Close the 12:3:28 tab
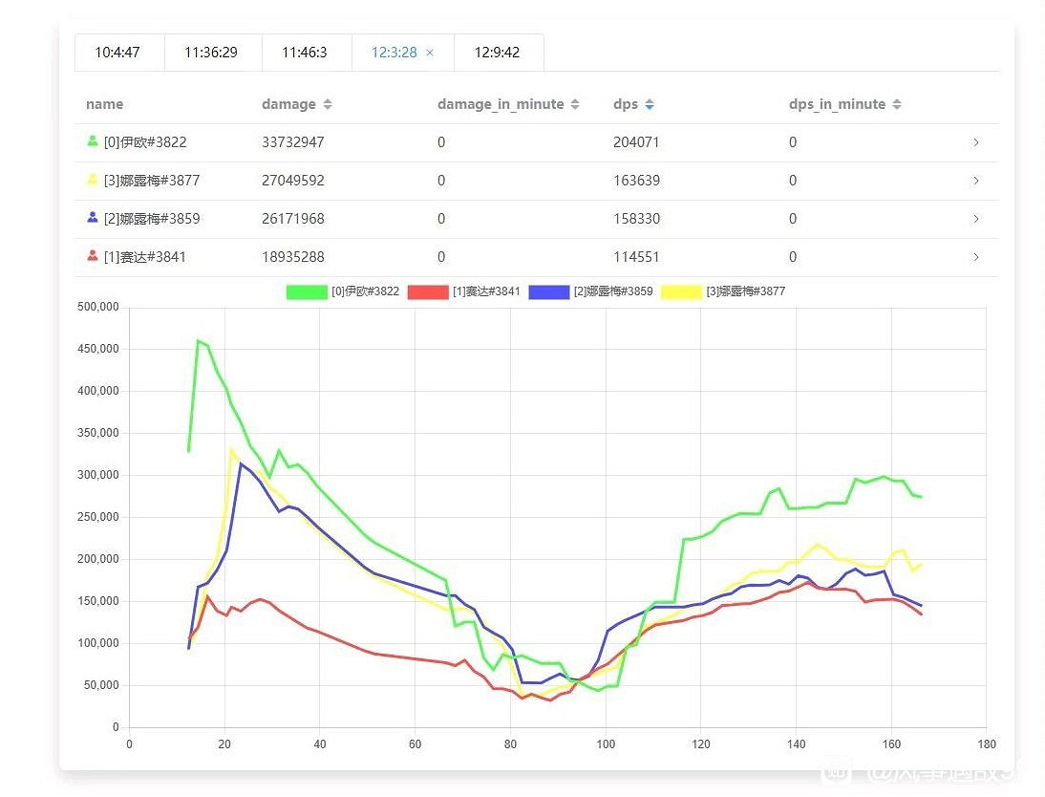The height and width of the screenshot is (797, 1045). pos(430,53)
